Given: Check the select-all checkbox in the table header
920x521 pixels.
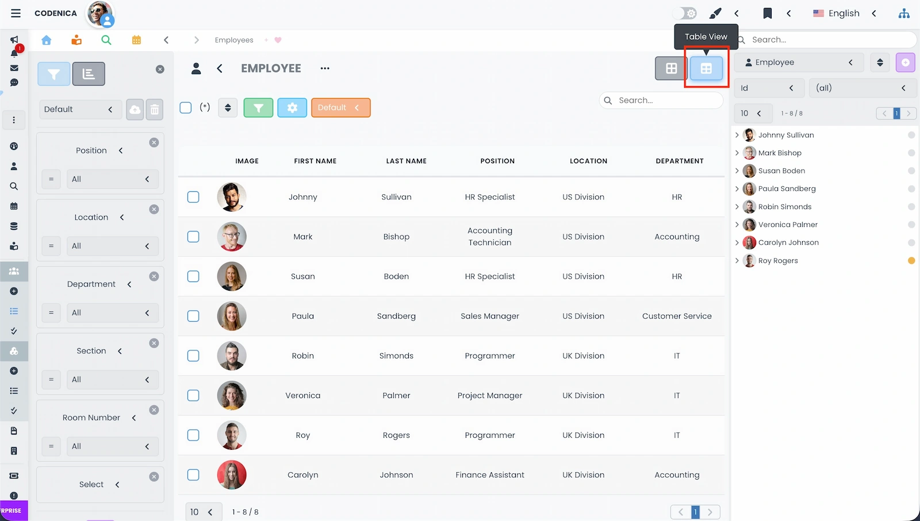Looking at the screenshot, I should click(x=186, y=107).
